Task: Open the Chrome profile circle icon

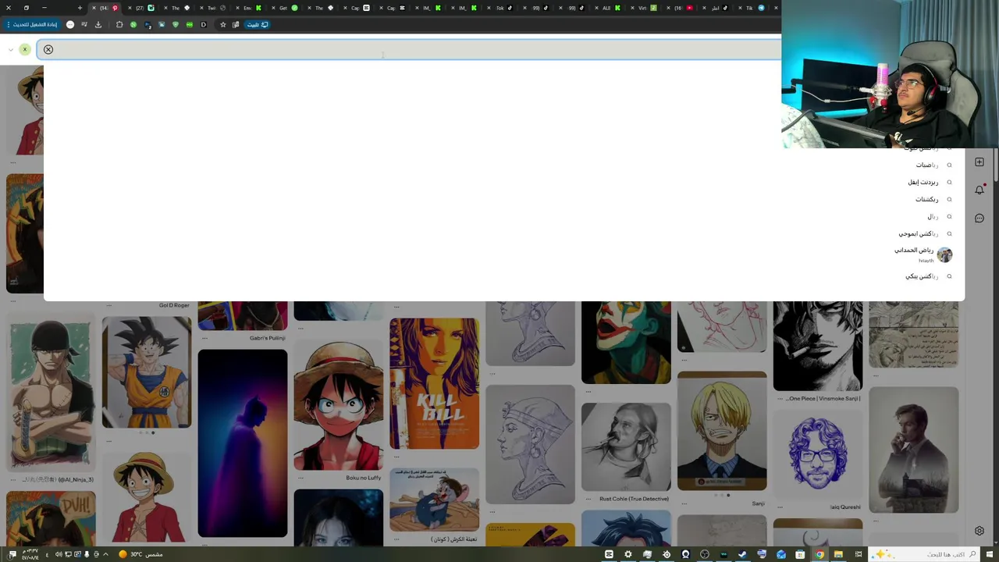Action: (70, 24)
